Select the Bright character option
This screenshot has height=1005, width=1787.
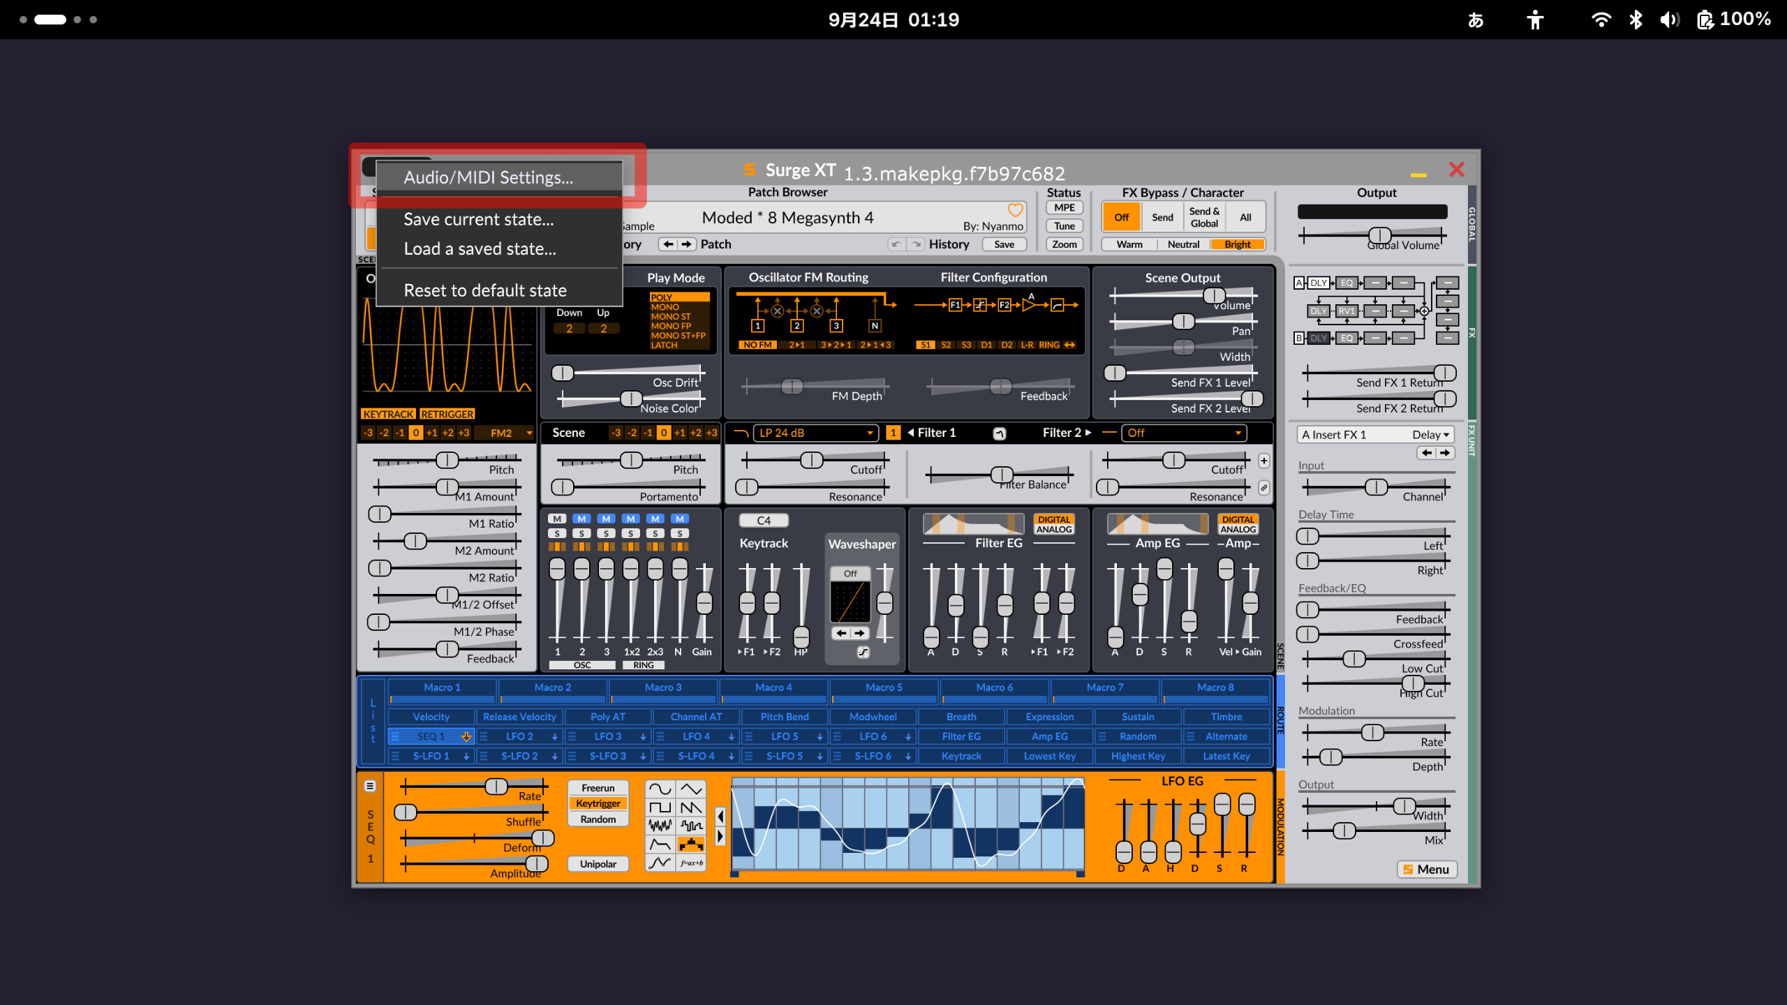[1238, 244]
